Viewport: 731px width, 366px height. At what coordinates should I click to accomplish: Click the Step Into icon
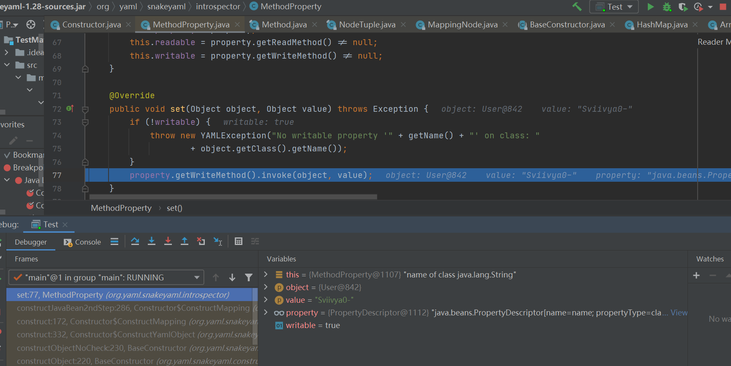pyautogui.click(x=152, y=242)
